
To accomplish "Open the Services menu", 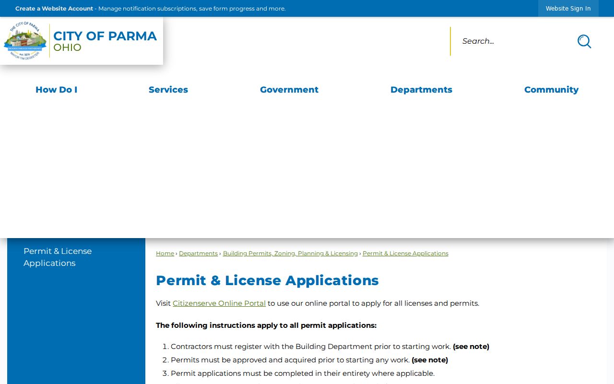I will tap(168, 89).
